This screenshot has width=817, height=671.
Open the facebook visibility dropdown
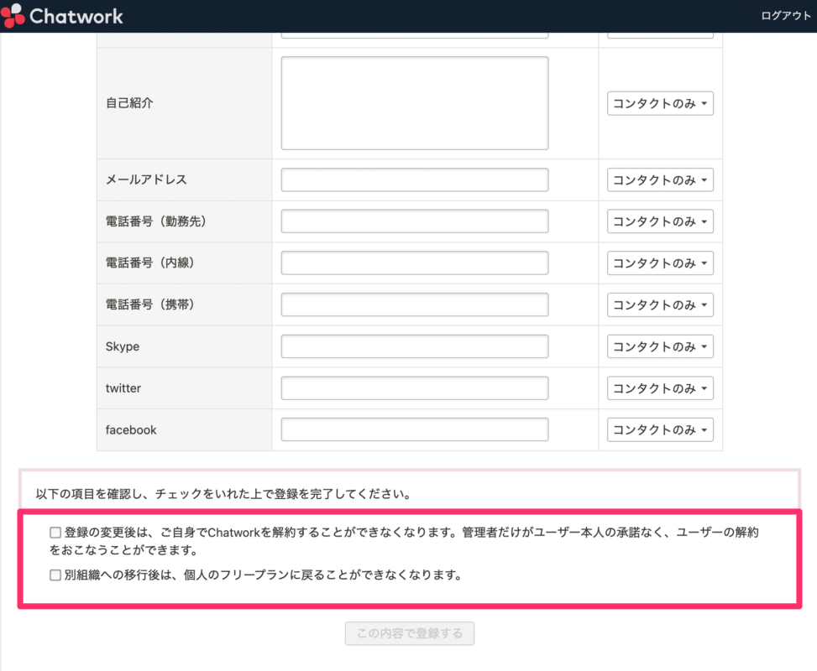point(660,429)
